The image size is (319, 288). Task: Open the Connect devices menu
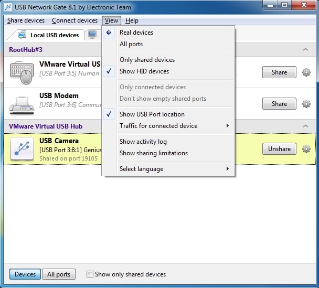point(75,20)
